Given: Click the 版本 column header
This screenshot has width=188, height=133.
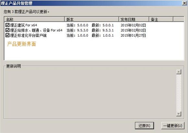Looking at the screenshot, I should pos(92,19).
